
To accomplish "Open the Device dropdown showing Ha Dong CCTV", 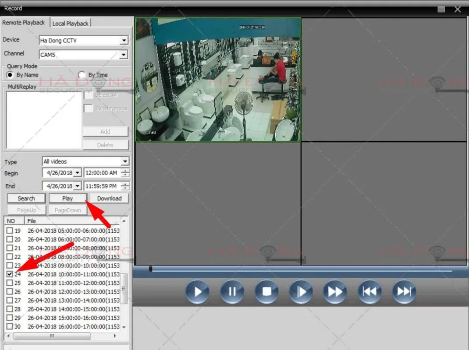I will pyautogui.click(x=124, y=40).
